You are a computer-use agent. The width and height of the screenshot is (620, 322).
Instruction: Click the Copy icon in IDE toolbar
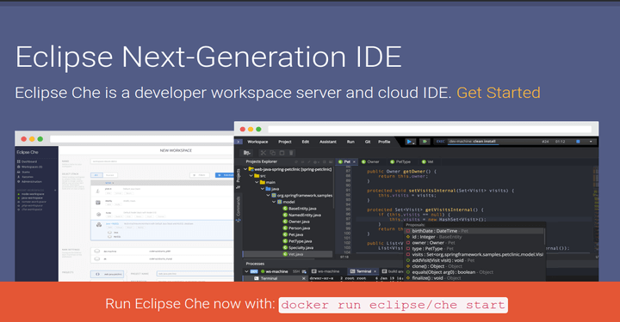(272, 153)
